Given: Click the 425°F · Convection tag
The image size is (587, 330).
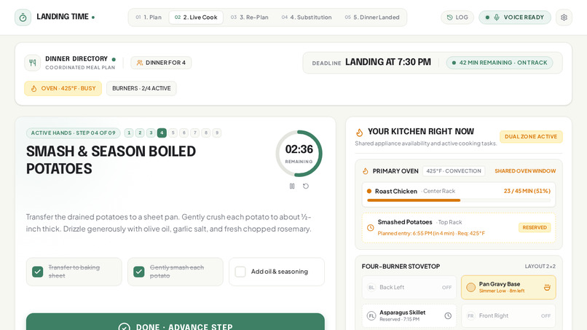Looking at the screenshot, I should (x=454, y=170).
